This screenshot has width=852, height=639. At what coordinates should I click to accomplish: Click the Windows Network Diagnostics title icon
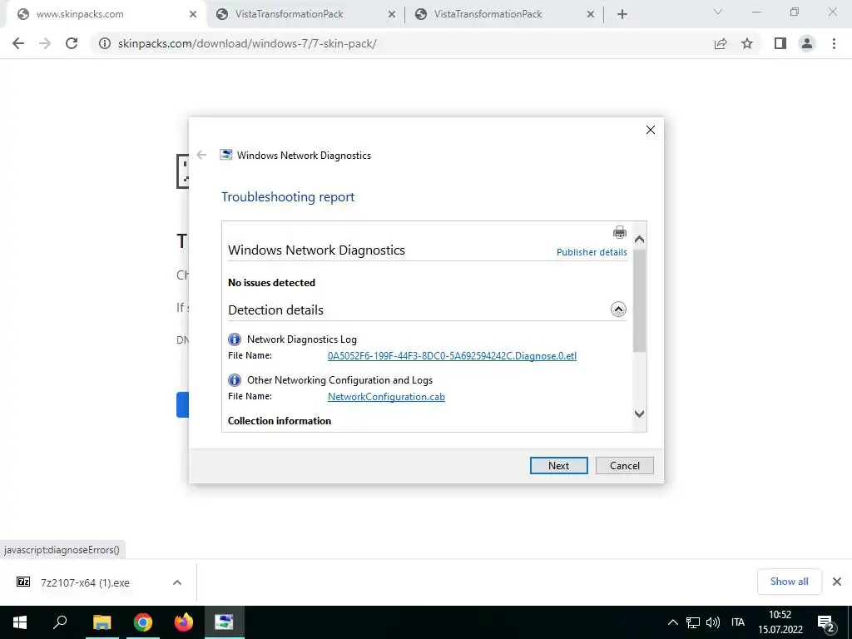pos(225,155)
